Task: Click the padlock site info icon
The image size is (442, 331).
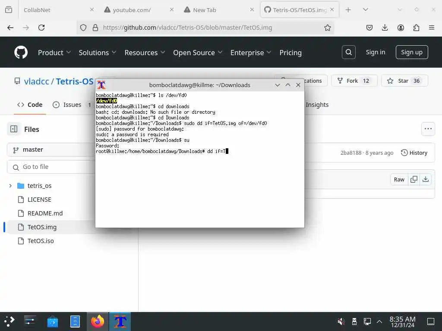Action: tap(95, 28)
